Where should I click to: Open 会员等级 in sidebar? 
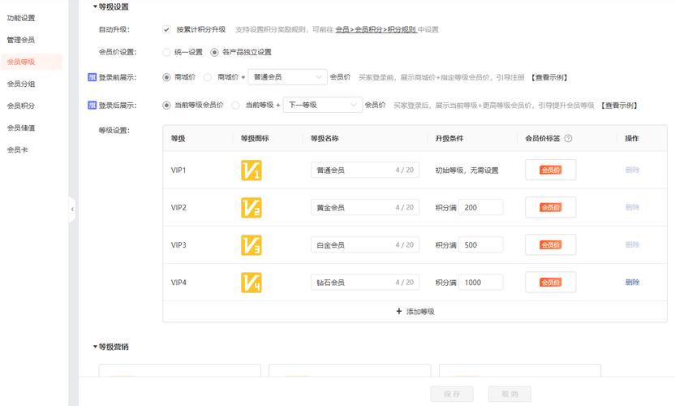[x=32, y=62]
